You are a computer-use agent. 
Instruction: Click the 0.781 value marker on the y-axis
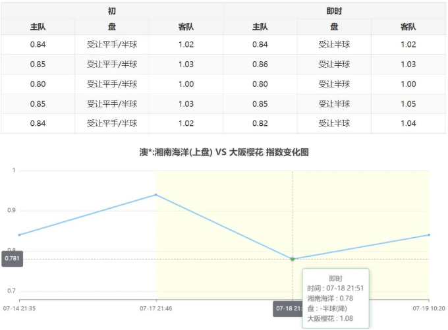(12, 259)
